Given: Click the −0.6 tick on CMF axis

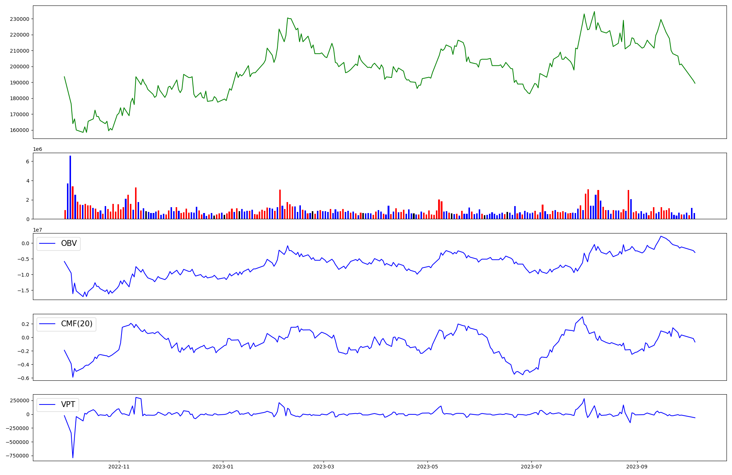Looking at the screenshot, I should coord(23,378).
